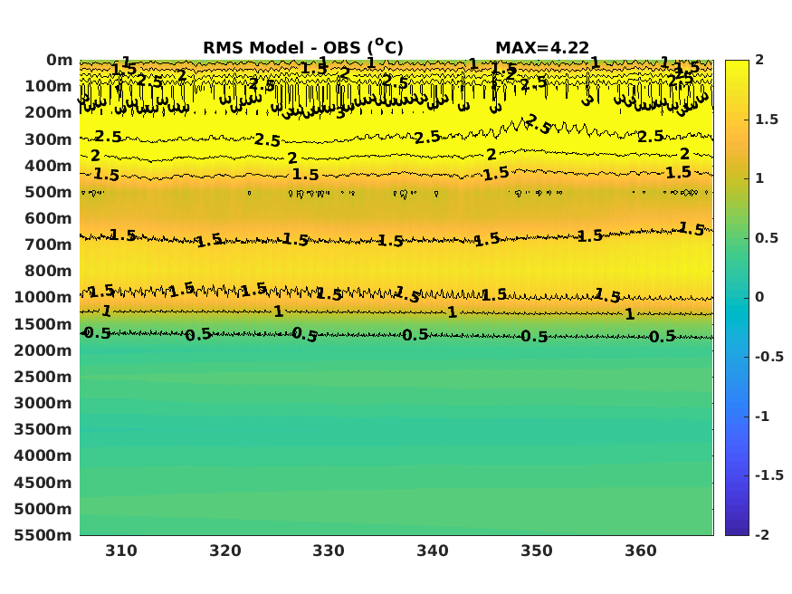Click the colorbar tick label '0'

click(x=759, y=298)
